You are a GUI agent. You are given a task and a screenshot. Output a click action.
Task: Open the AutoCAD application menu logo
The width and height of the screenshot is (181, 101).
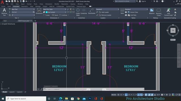[x=2, y=2]
